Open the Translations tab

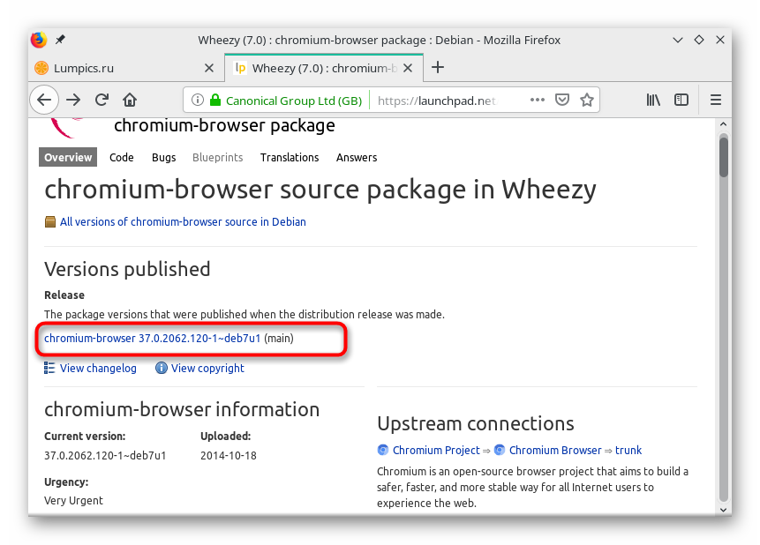(290, 158)
